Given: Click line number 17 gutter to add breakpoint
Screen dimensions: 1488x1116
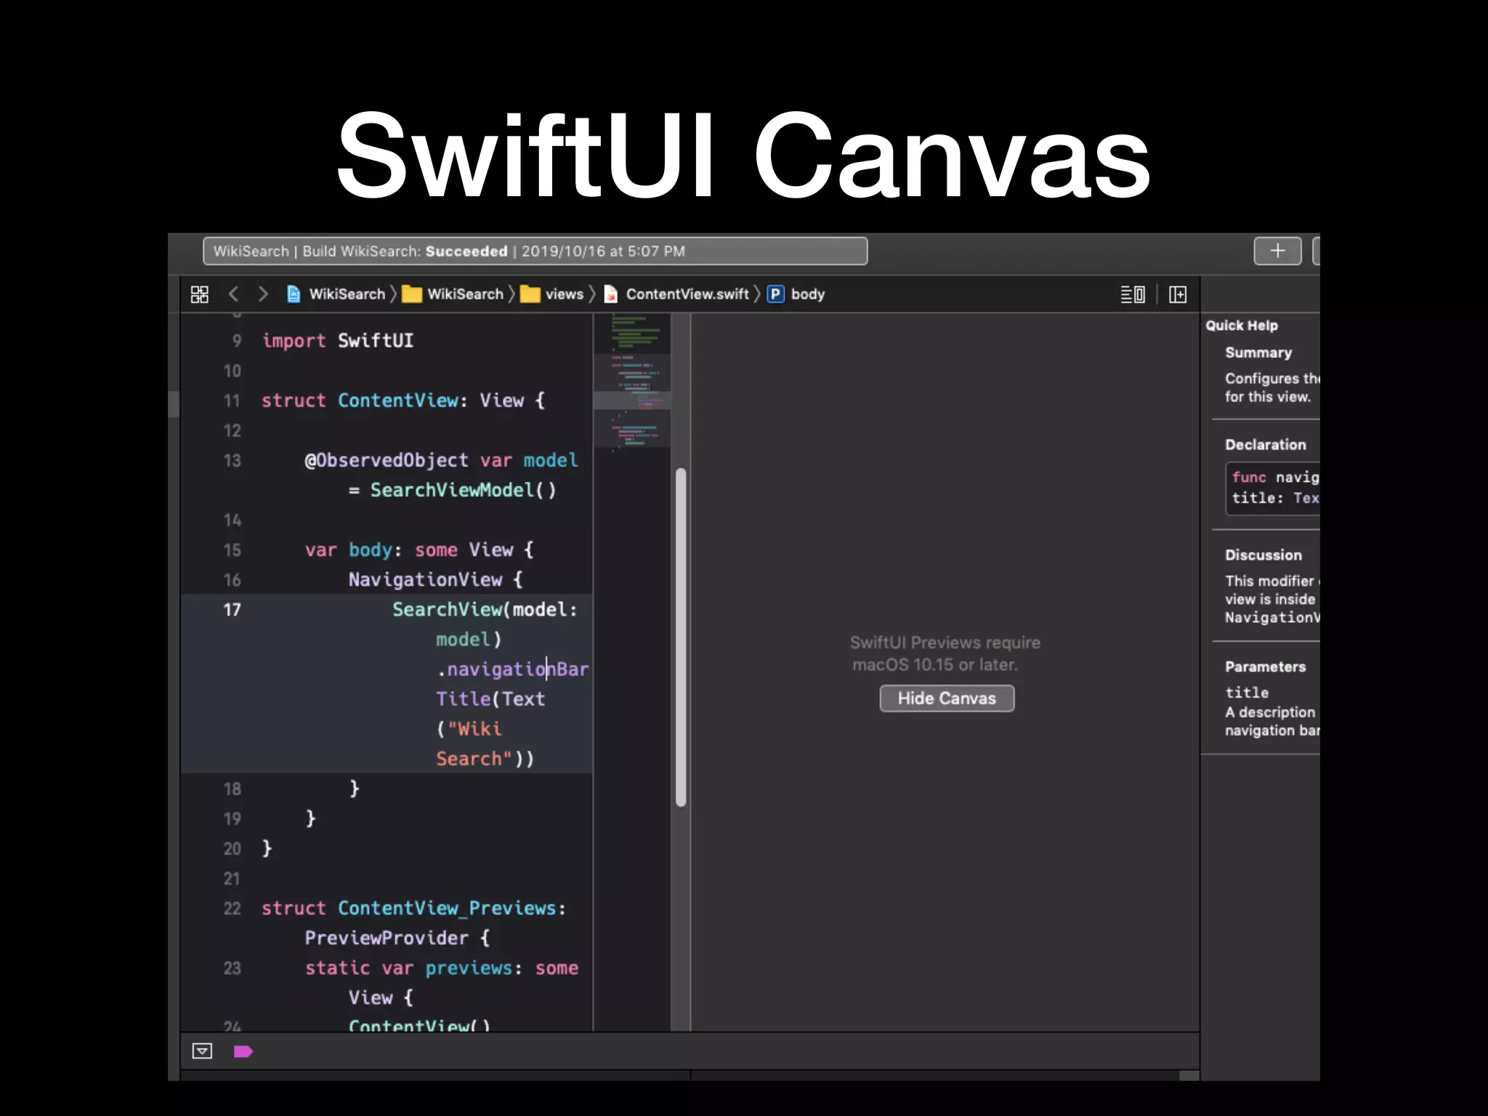Looking at the screenshot, I should point(232,610).
